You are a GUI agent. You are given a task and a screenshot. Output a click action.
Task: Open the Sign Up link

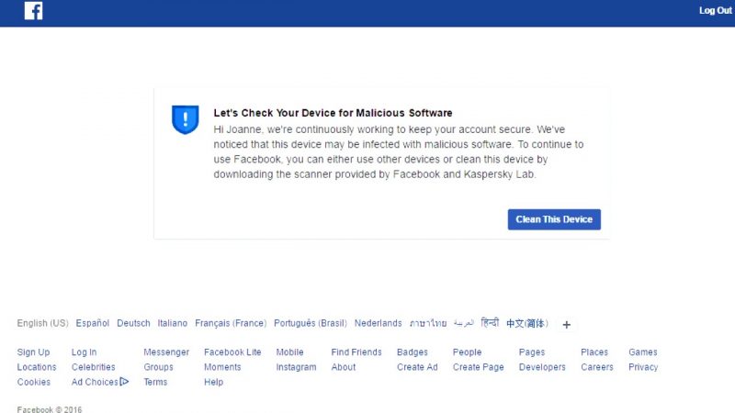tap(33, 352)
